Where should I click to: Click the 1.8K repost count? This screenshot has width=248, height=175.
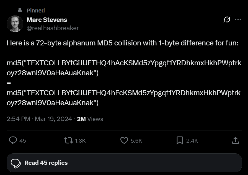(x=80, y=141)
